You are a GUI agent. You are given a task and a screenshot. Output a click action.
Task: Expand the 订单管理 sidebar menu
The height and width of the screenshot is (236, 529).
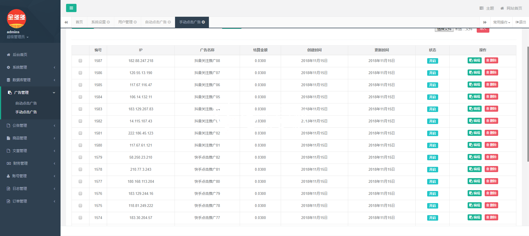click(x=30, y=201)
